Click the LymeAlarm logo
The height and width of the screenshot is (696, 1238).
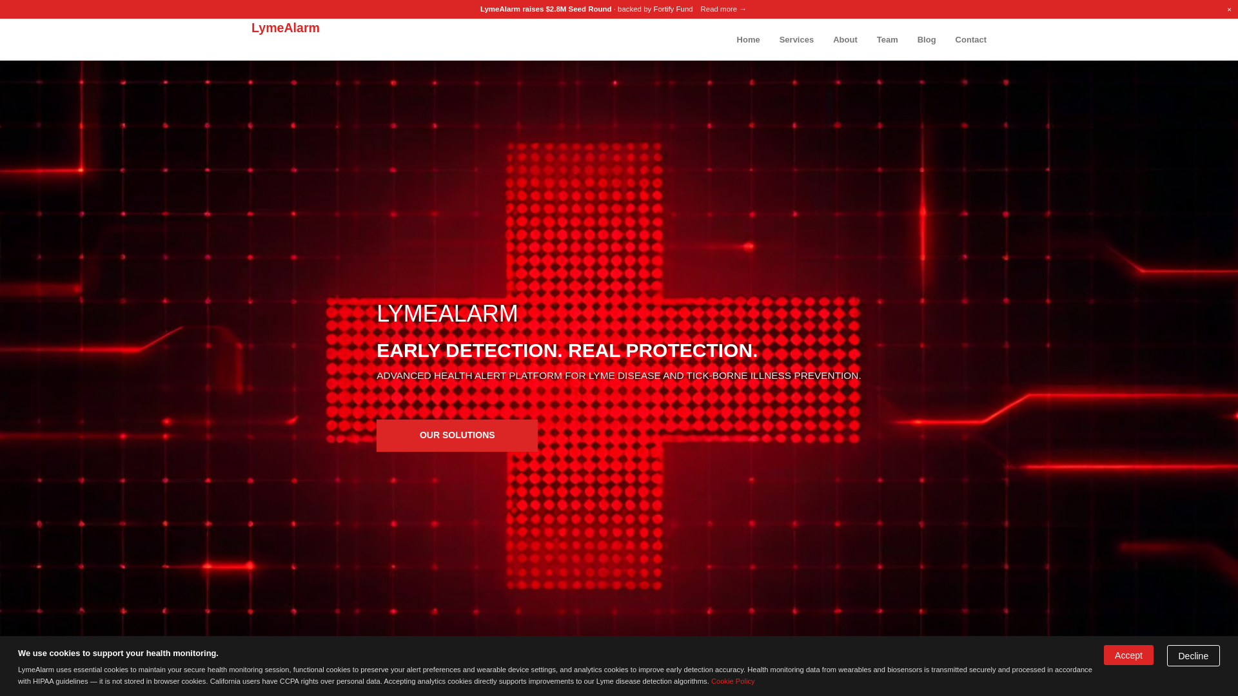[x=285, y=28]
